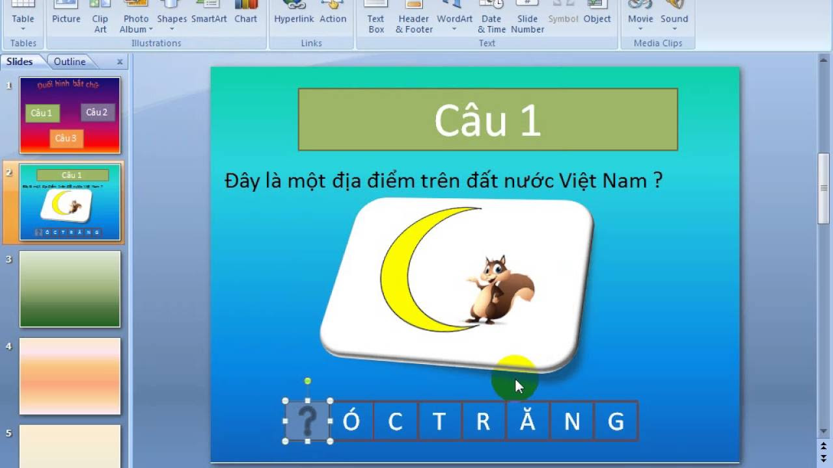The width and height of the screenshot is (833, 468).
Task: Click the green rotation handle above question mark
Action: pyautogui.click(x=308, y=381)
